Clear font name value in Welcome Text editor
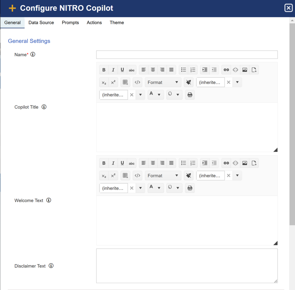 pos(228,175)
